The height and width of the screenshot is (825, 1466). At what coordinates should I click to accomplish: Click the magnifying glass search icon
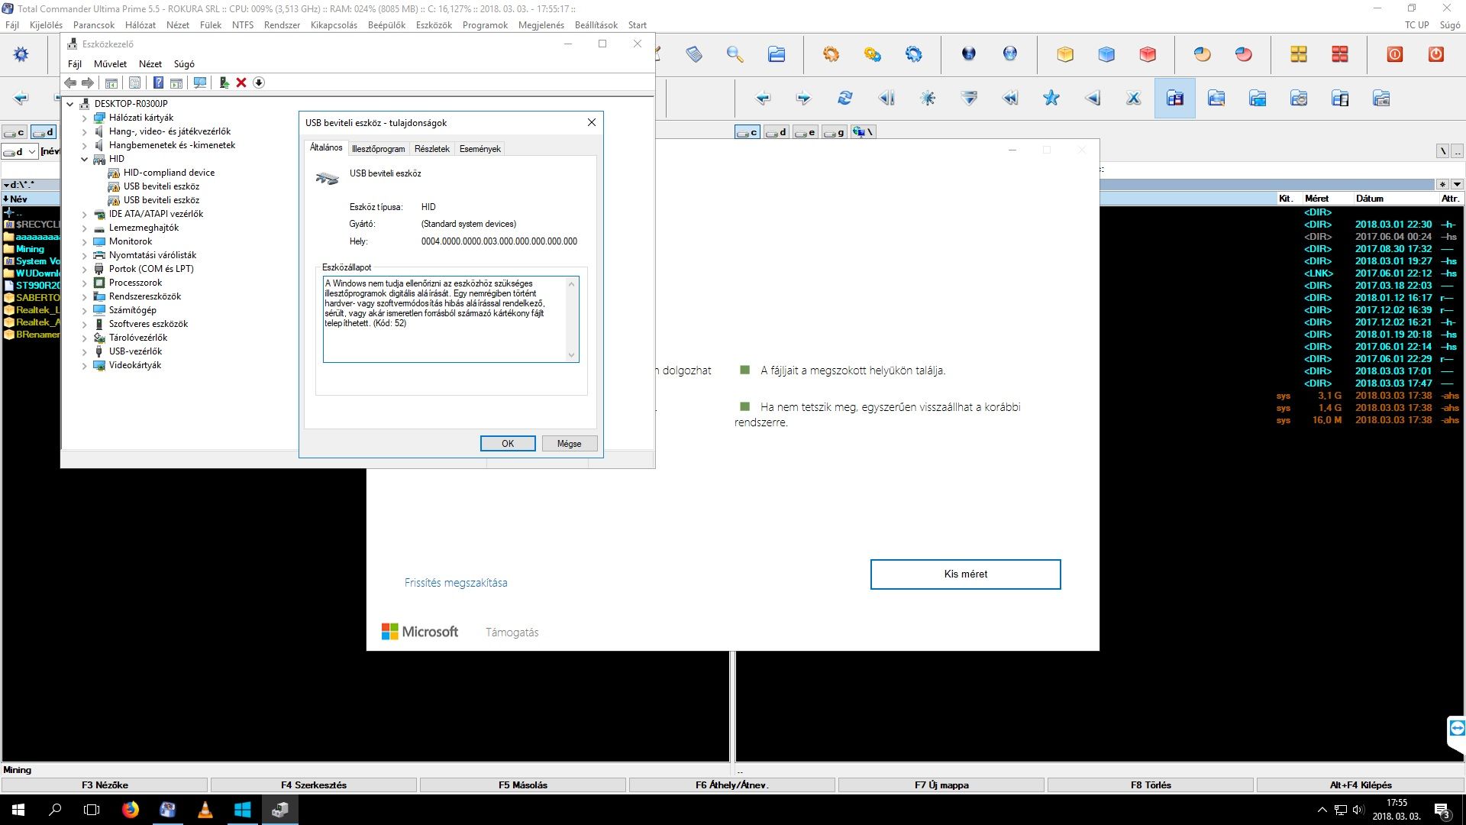pyautogui.click(x=735, y=54)
